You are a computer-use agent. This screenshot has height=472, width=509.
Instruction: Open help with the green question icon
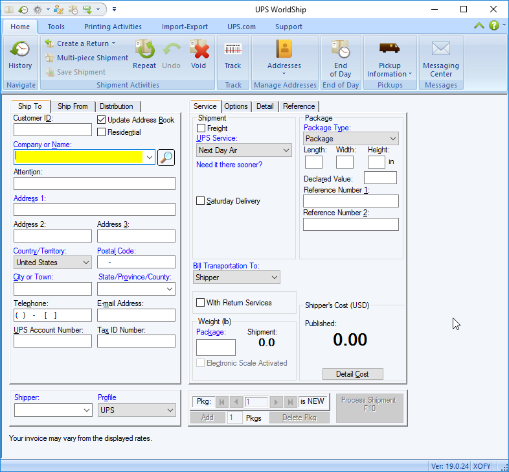[x=494, y=25]
